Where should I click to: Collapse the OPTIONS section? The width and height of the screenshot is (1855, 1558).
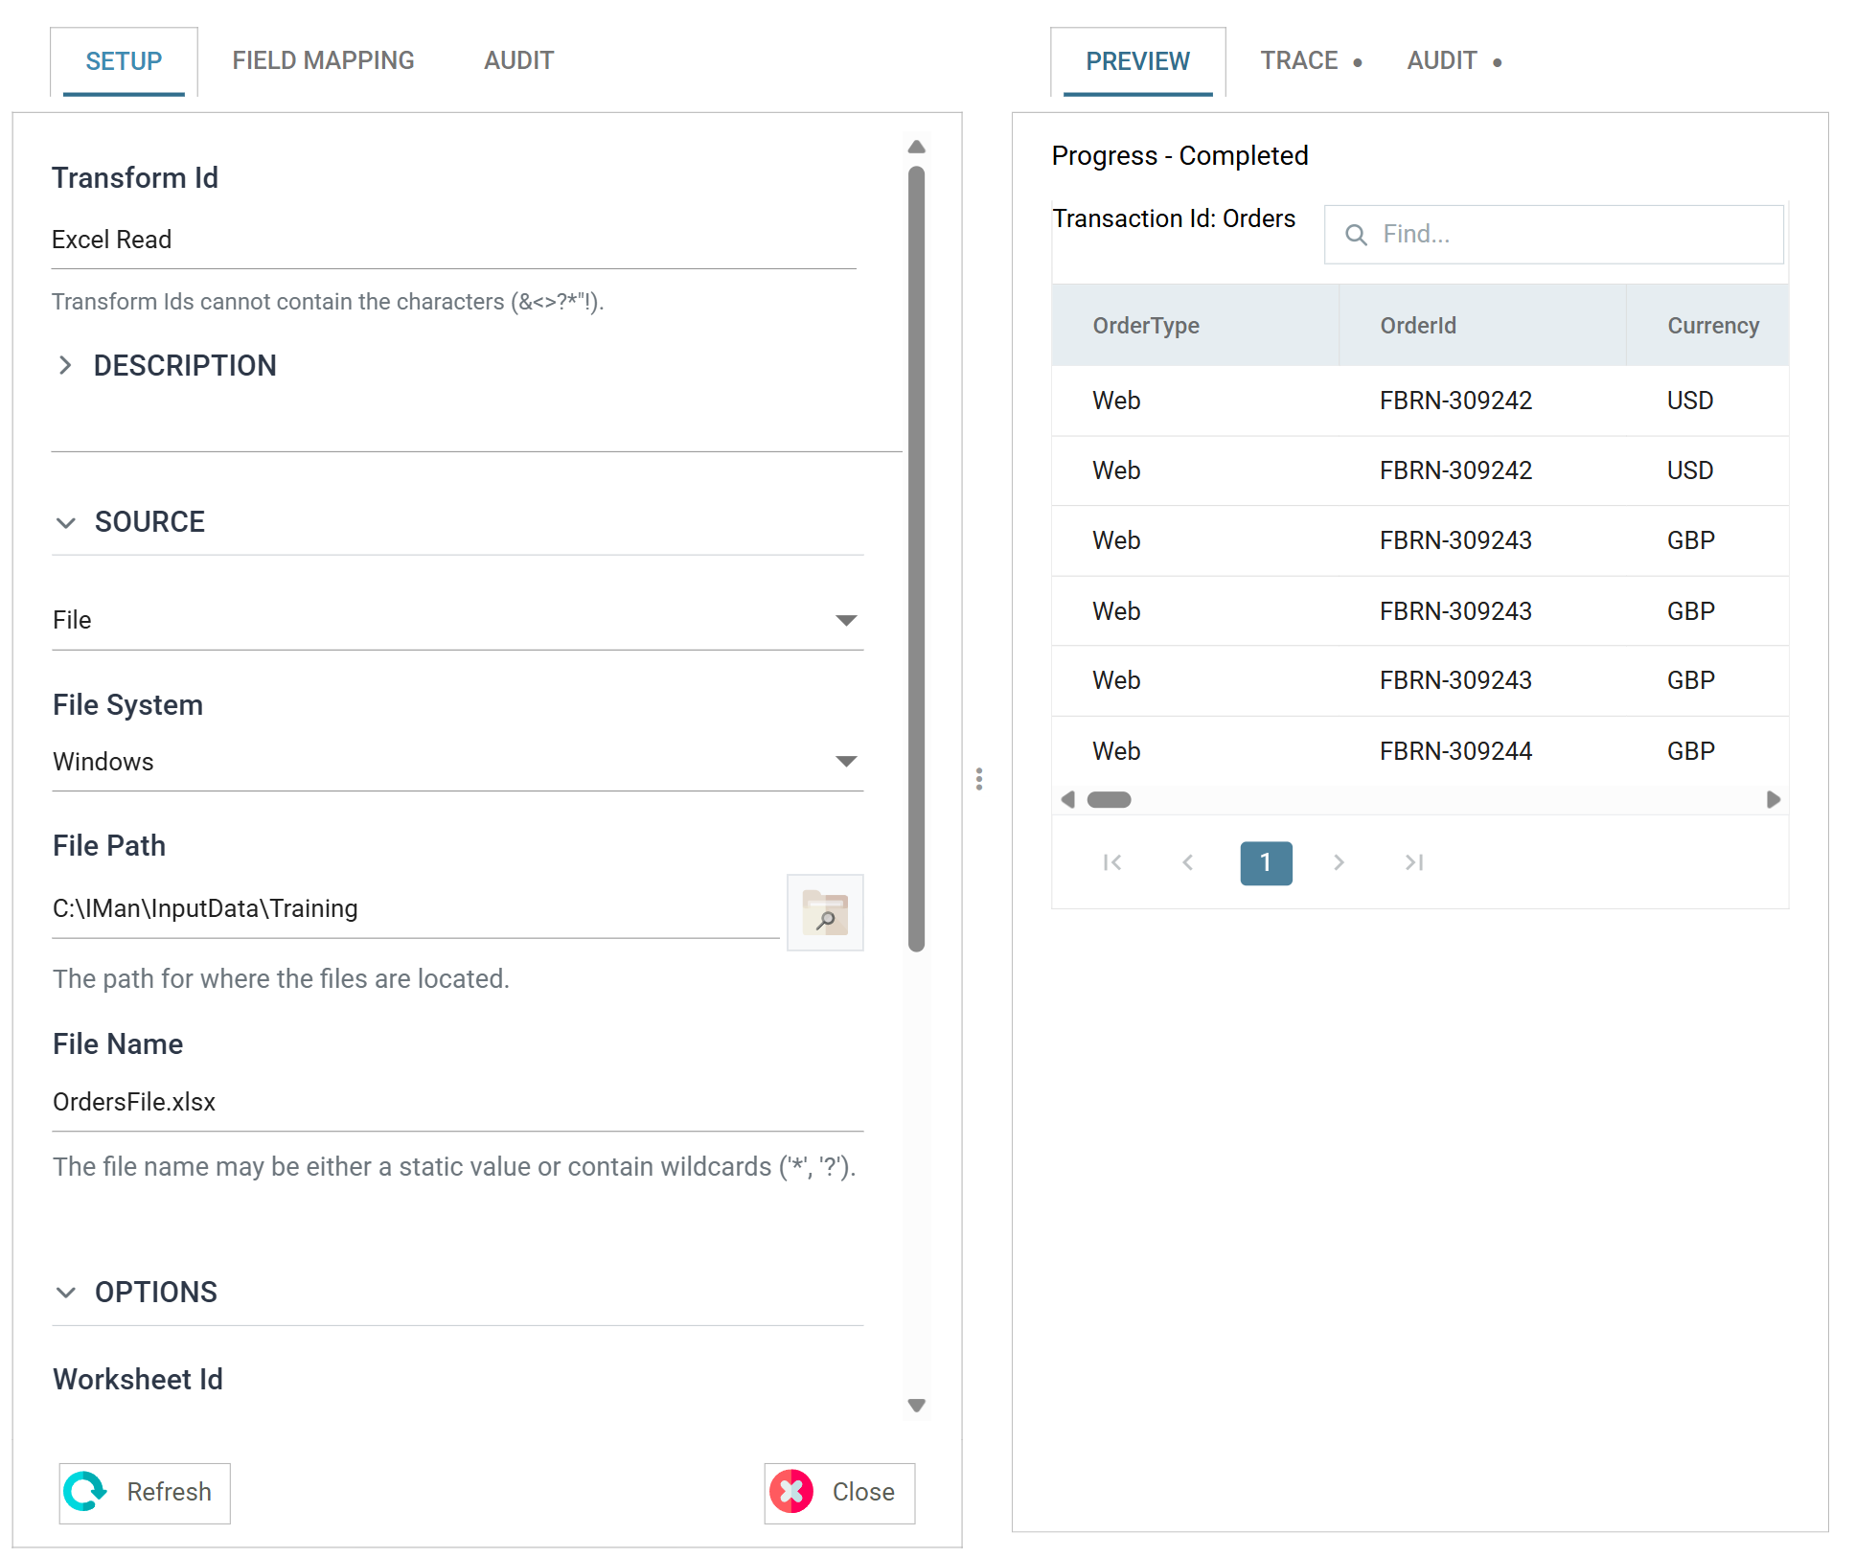[x=65, y=1292]
